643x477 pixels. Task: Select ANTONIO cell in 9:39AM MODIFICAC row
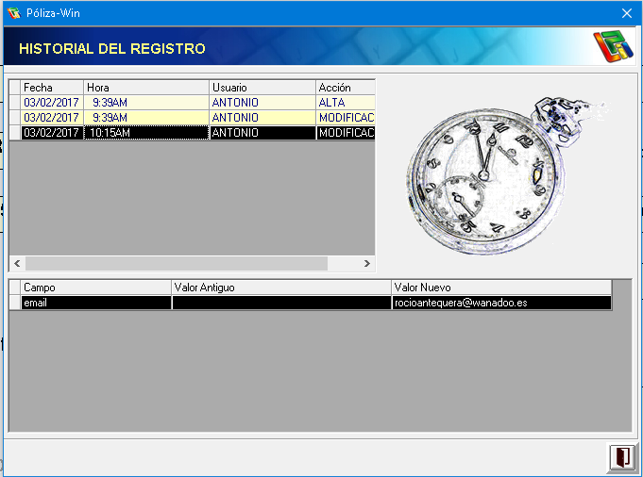262,118
